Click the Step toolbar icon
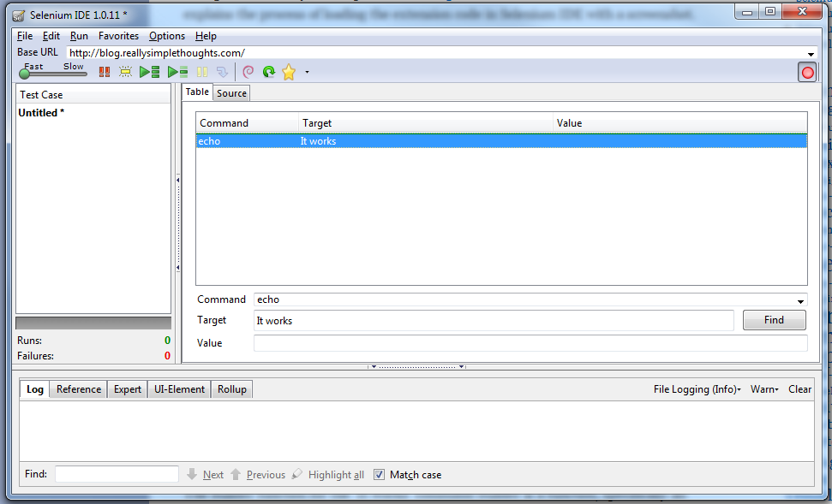The height and width of the screenshot is (504, 832). 222,72
